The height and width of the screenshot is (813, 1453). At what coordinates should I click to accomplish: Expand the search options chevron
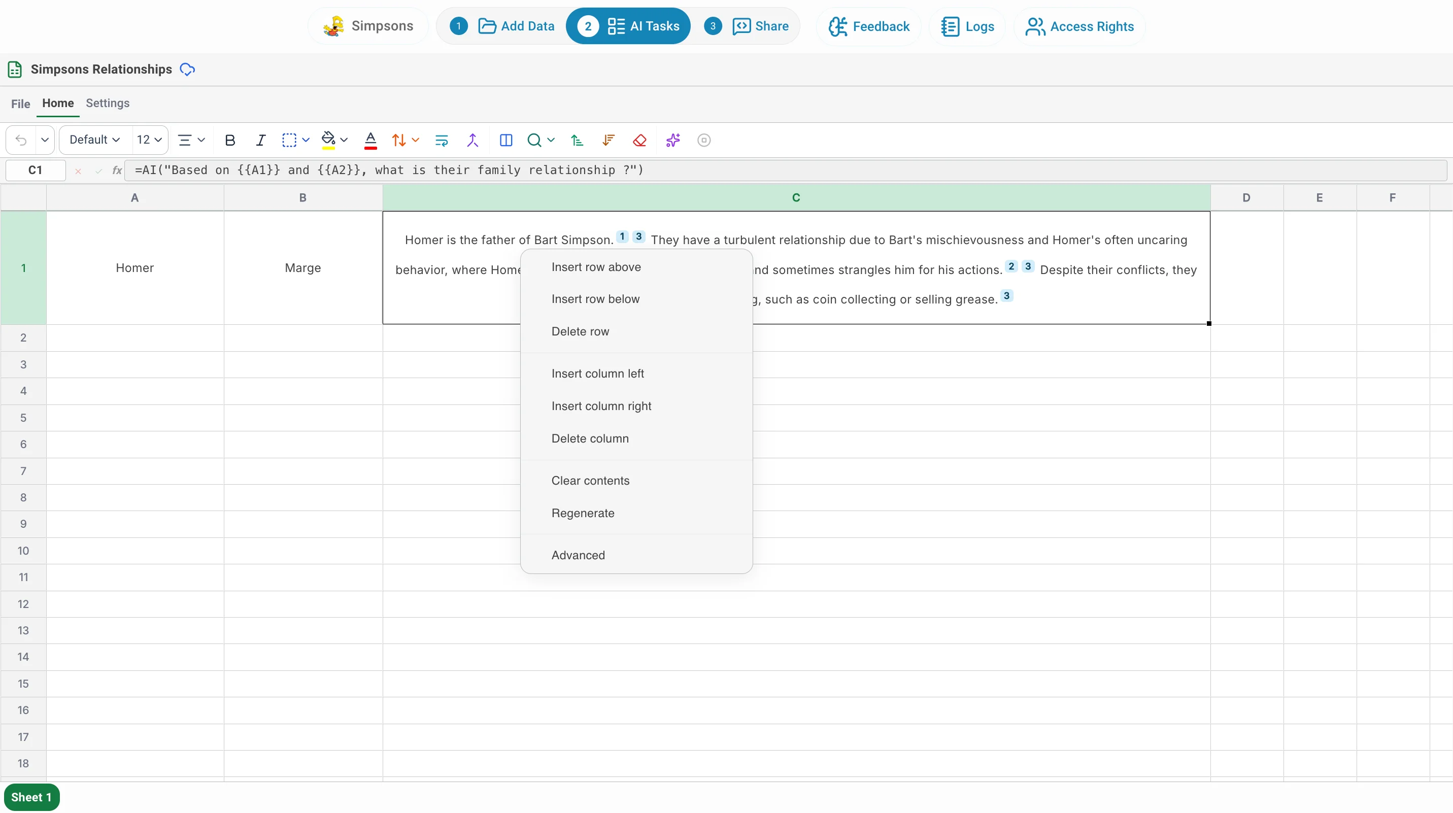(x=551, y=140)
